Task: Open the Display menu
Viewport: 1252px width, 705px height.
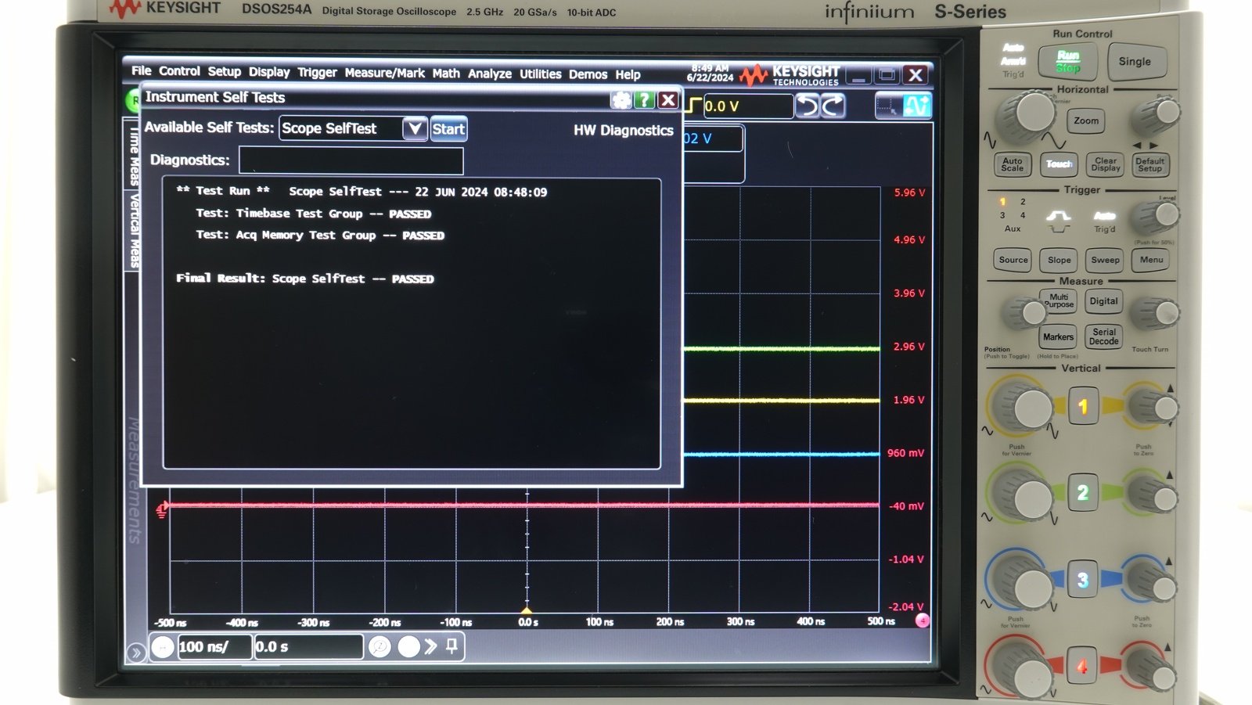Action: coord(269,72)
